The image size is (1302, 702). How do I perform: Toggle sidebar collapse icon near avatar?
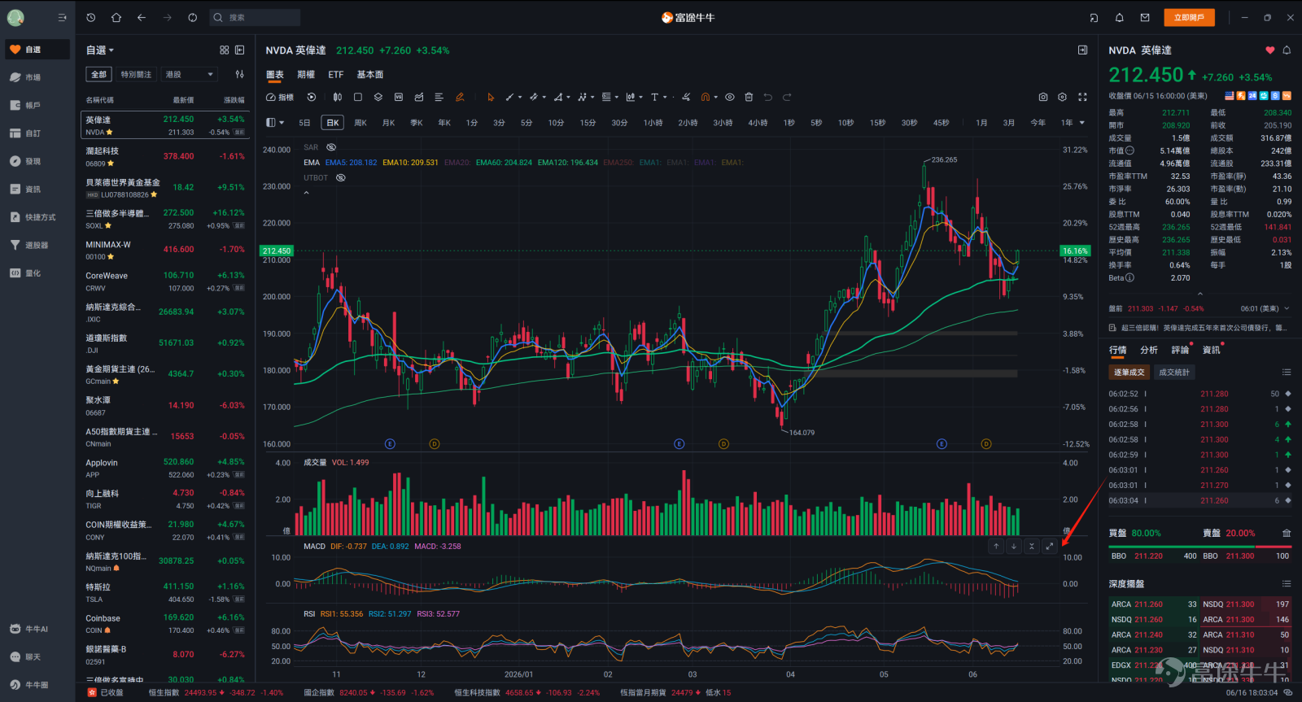click(x=63, y=17)
